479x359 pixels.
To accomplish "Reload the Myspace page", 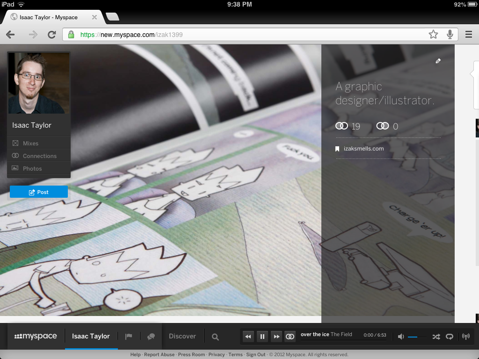I will point(51,35).
